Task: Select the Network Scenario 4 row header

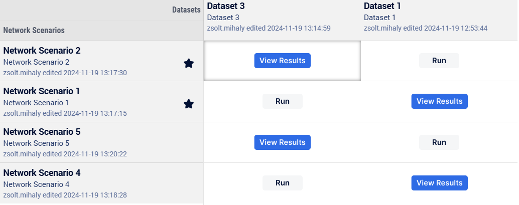Action: pos(101,183)
